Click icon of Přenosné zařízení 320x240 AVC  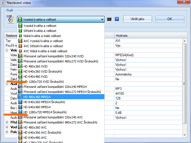pyautogui.click(x=20, y=117)
